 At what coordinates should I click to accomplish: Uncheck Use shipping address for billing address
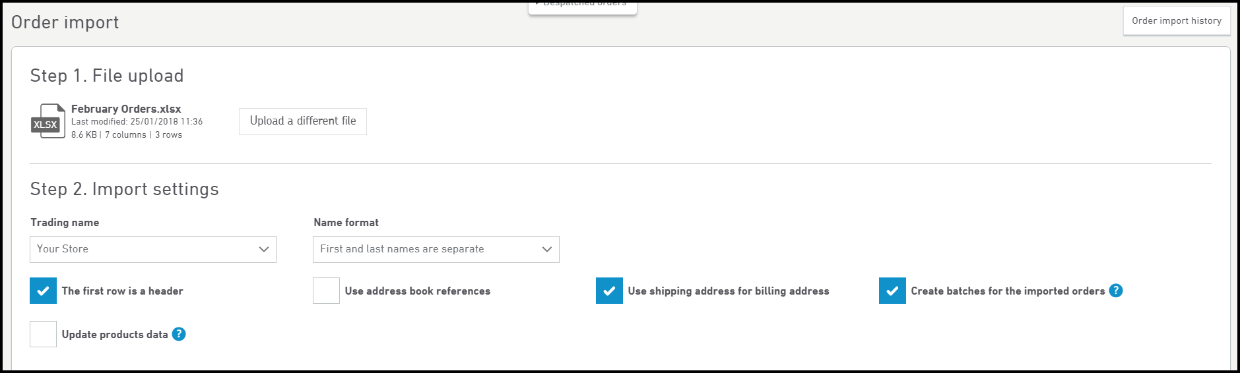pos(609,291)
